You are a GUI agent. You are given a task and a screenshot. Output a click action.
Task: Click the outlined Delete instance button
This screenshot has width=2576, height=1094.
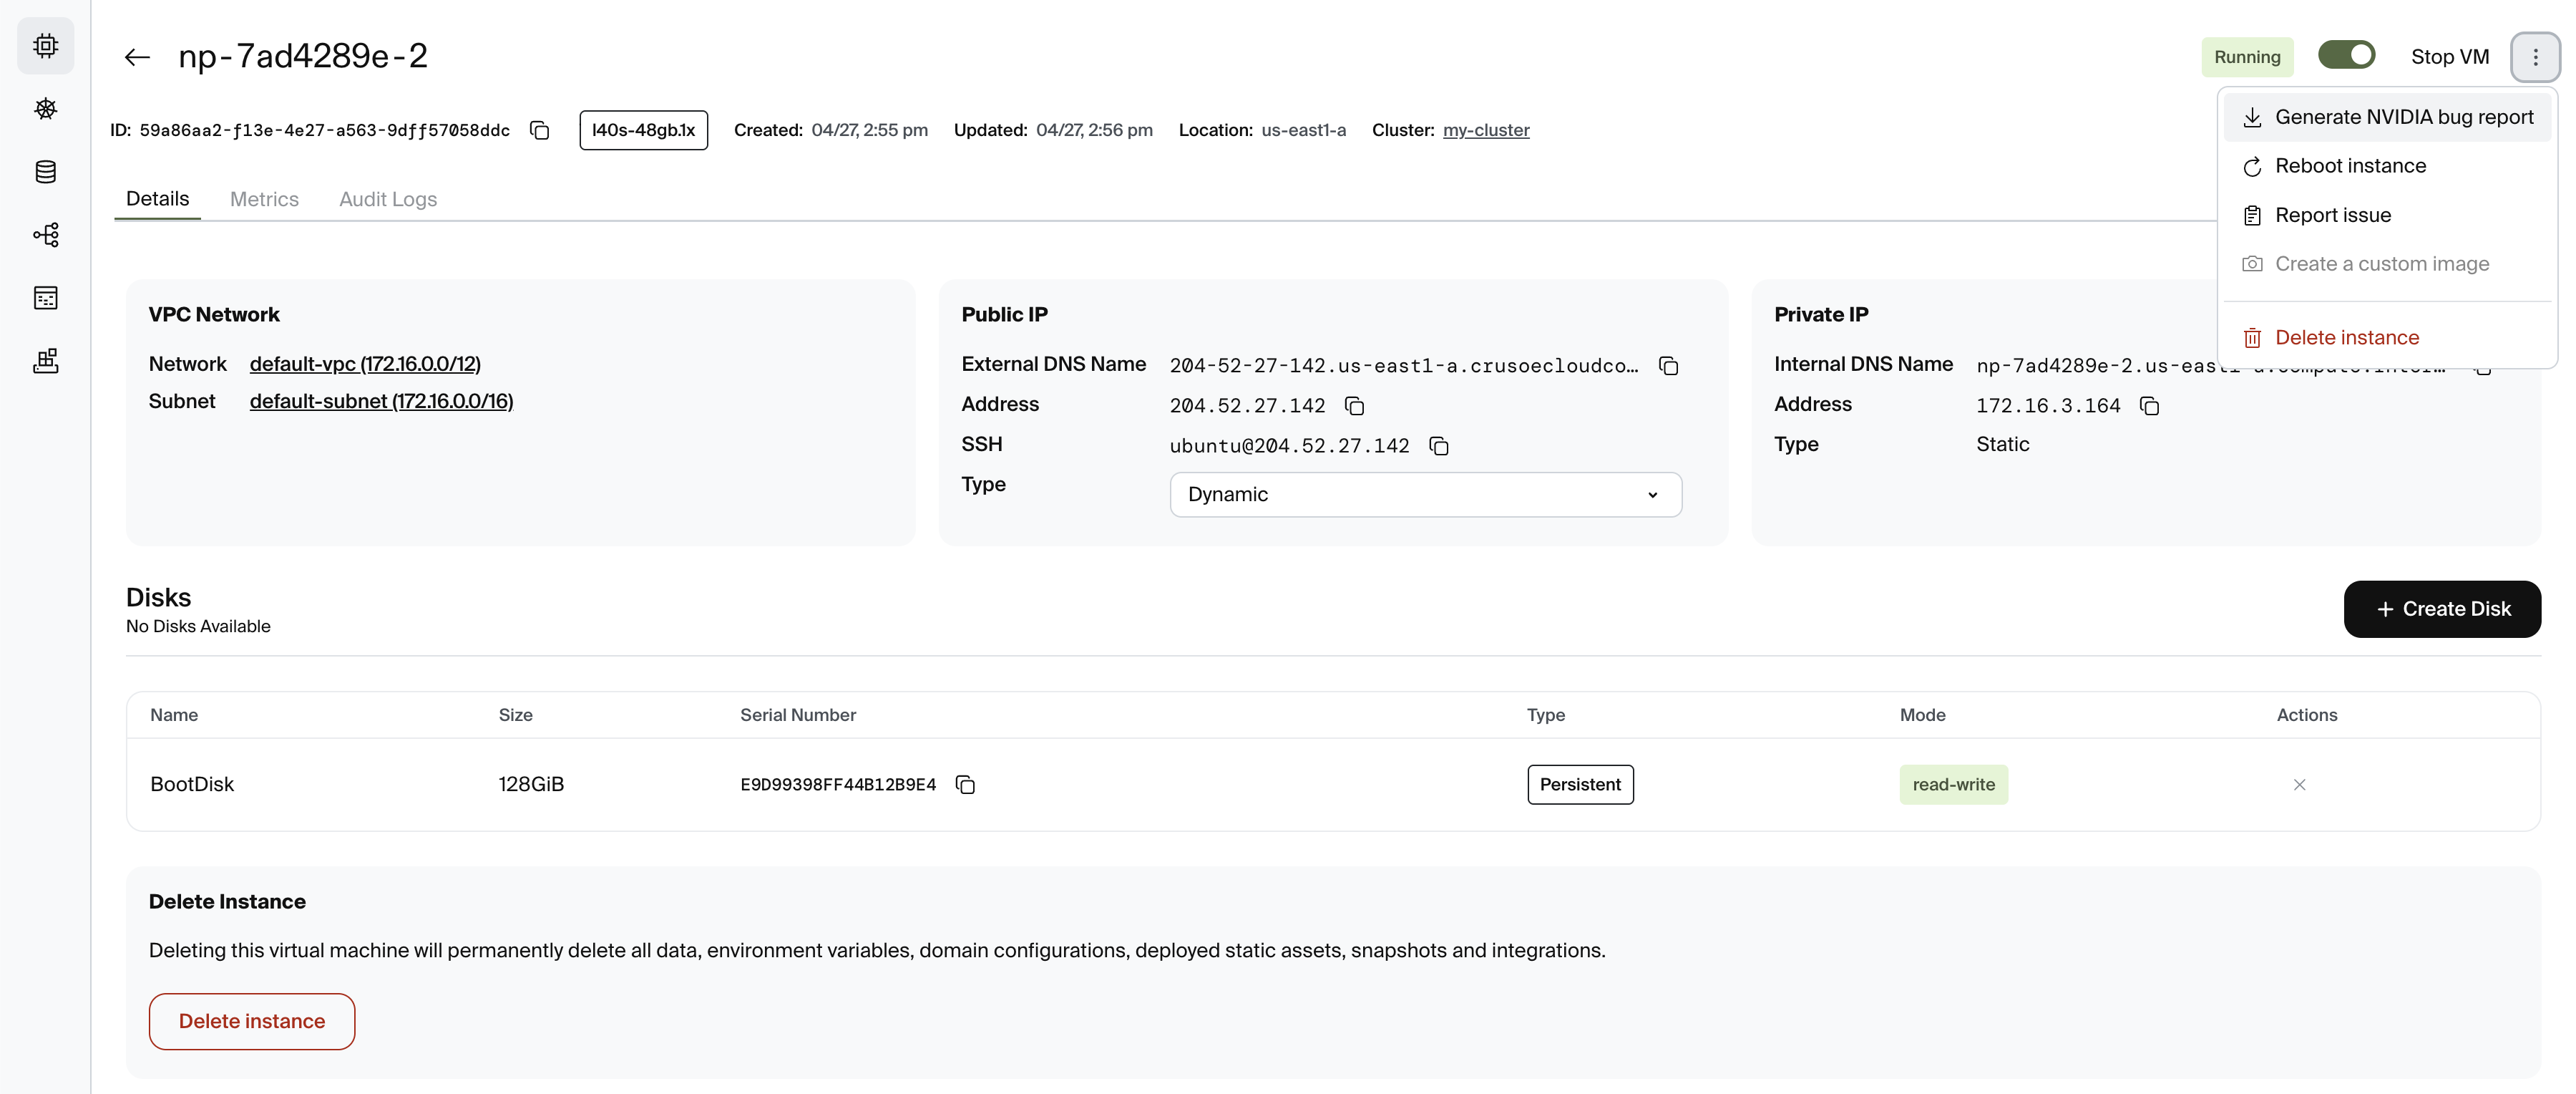(x=252, y=1021)
